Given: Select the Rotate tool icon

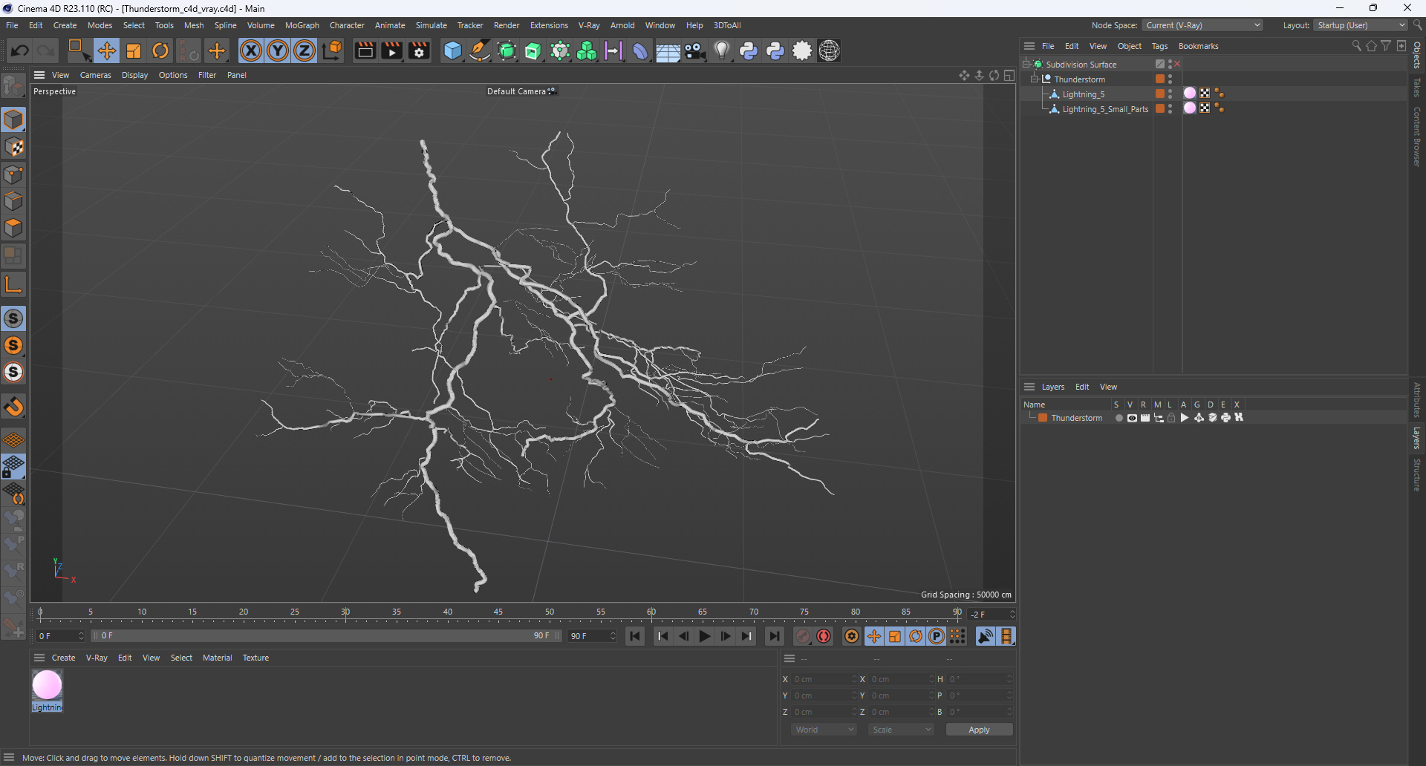Looking at the screenshot, I should pos(160,50).
